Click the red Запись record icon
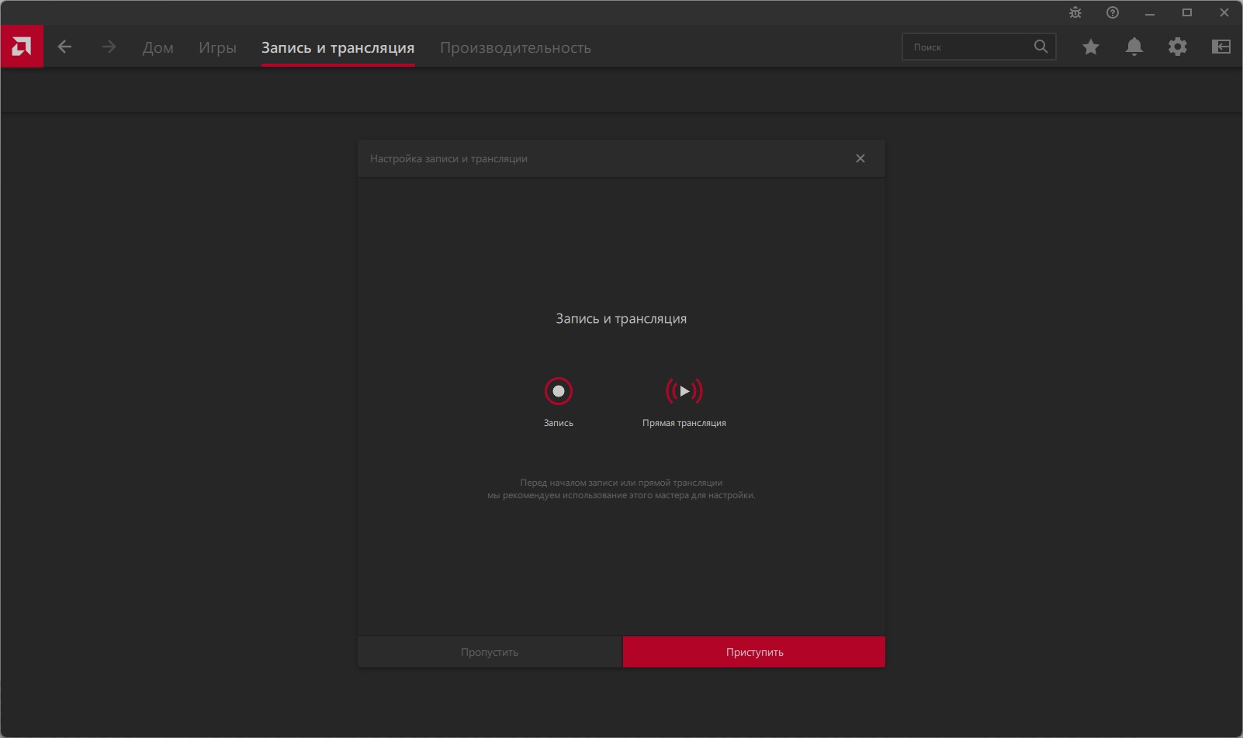The width and height of the screenshot is (1243, 738). click(x=559, y=391)
